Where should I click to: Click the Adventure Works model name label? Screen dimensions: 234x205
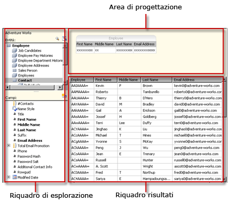coord(18,33)
